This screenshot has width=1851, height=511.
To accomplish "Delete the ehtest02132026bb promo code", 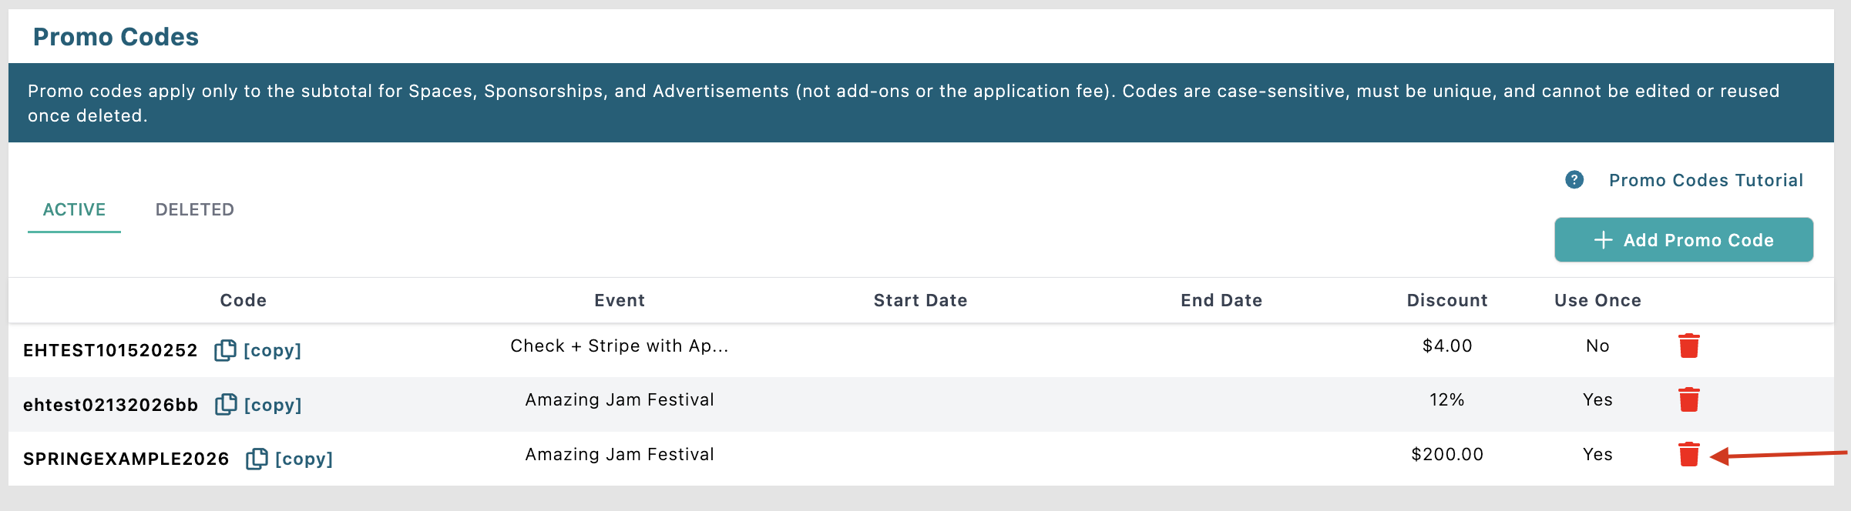I will [x=1688, y=400].
